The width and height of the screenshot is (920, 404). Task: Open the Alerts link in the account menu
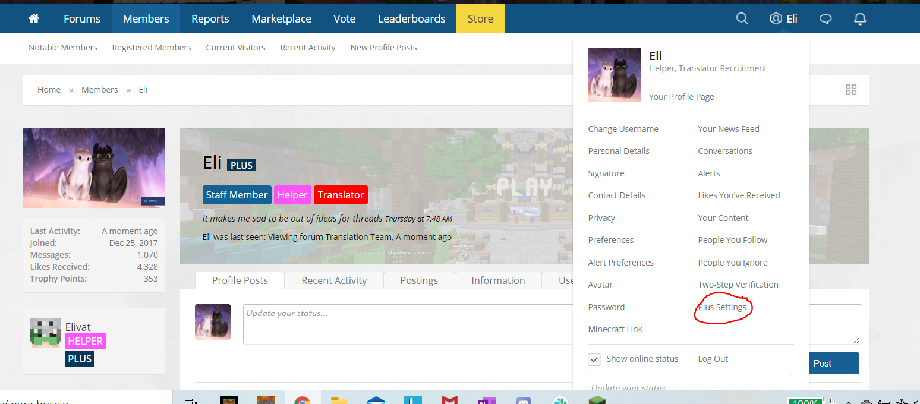pyautogui.click(x=709, y=173)
